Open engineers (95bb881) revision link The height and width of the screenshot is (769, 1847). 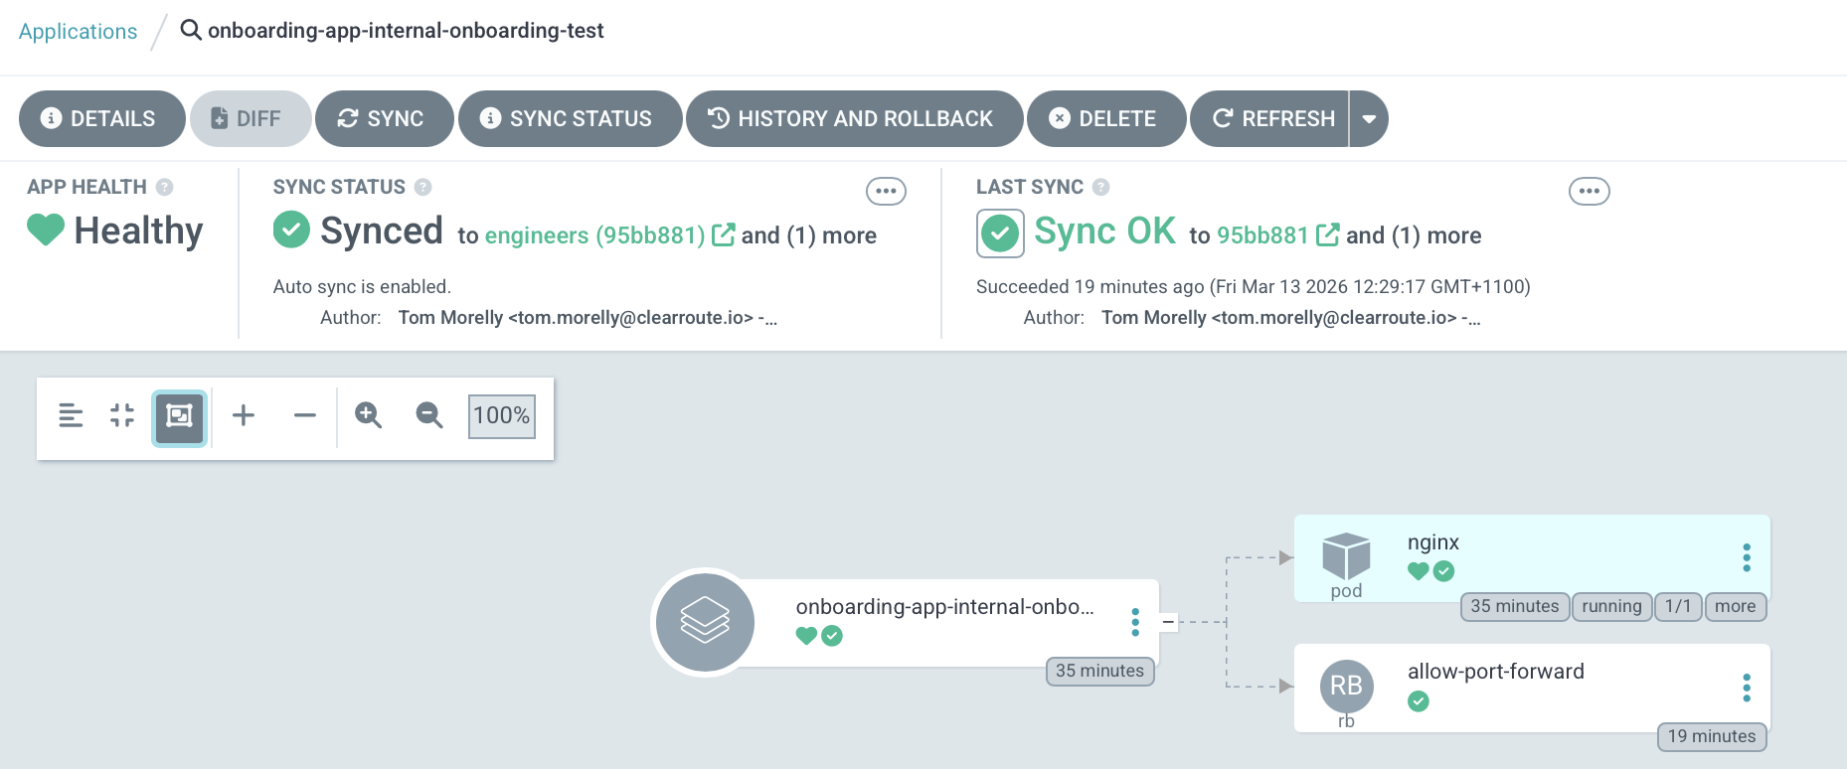[x=594, y=235]
